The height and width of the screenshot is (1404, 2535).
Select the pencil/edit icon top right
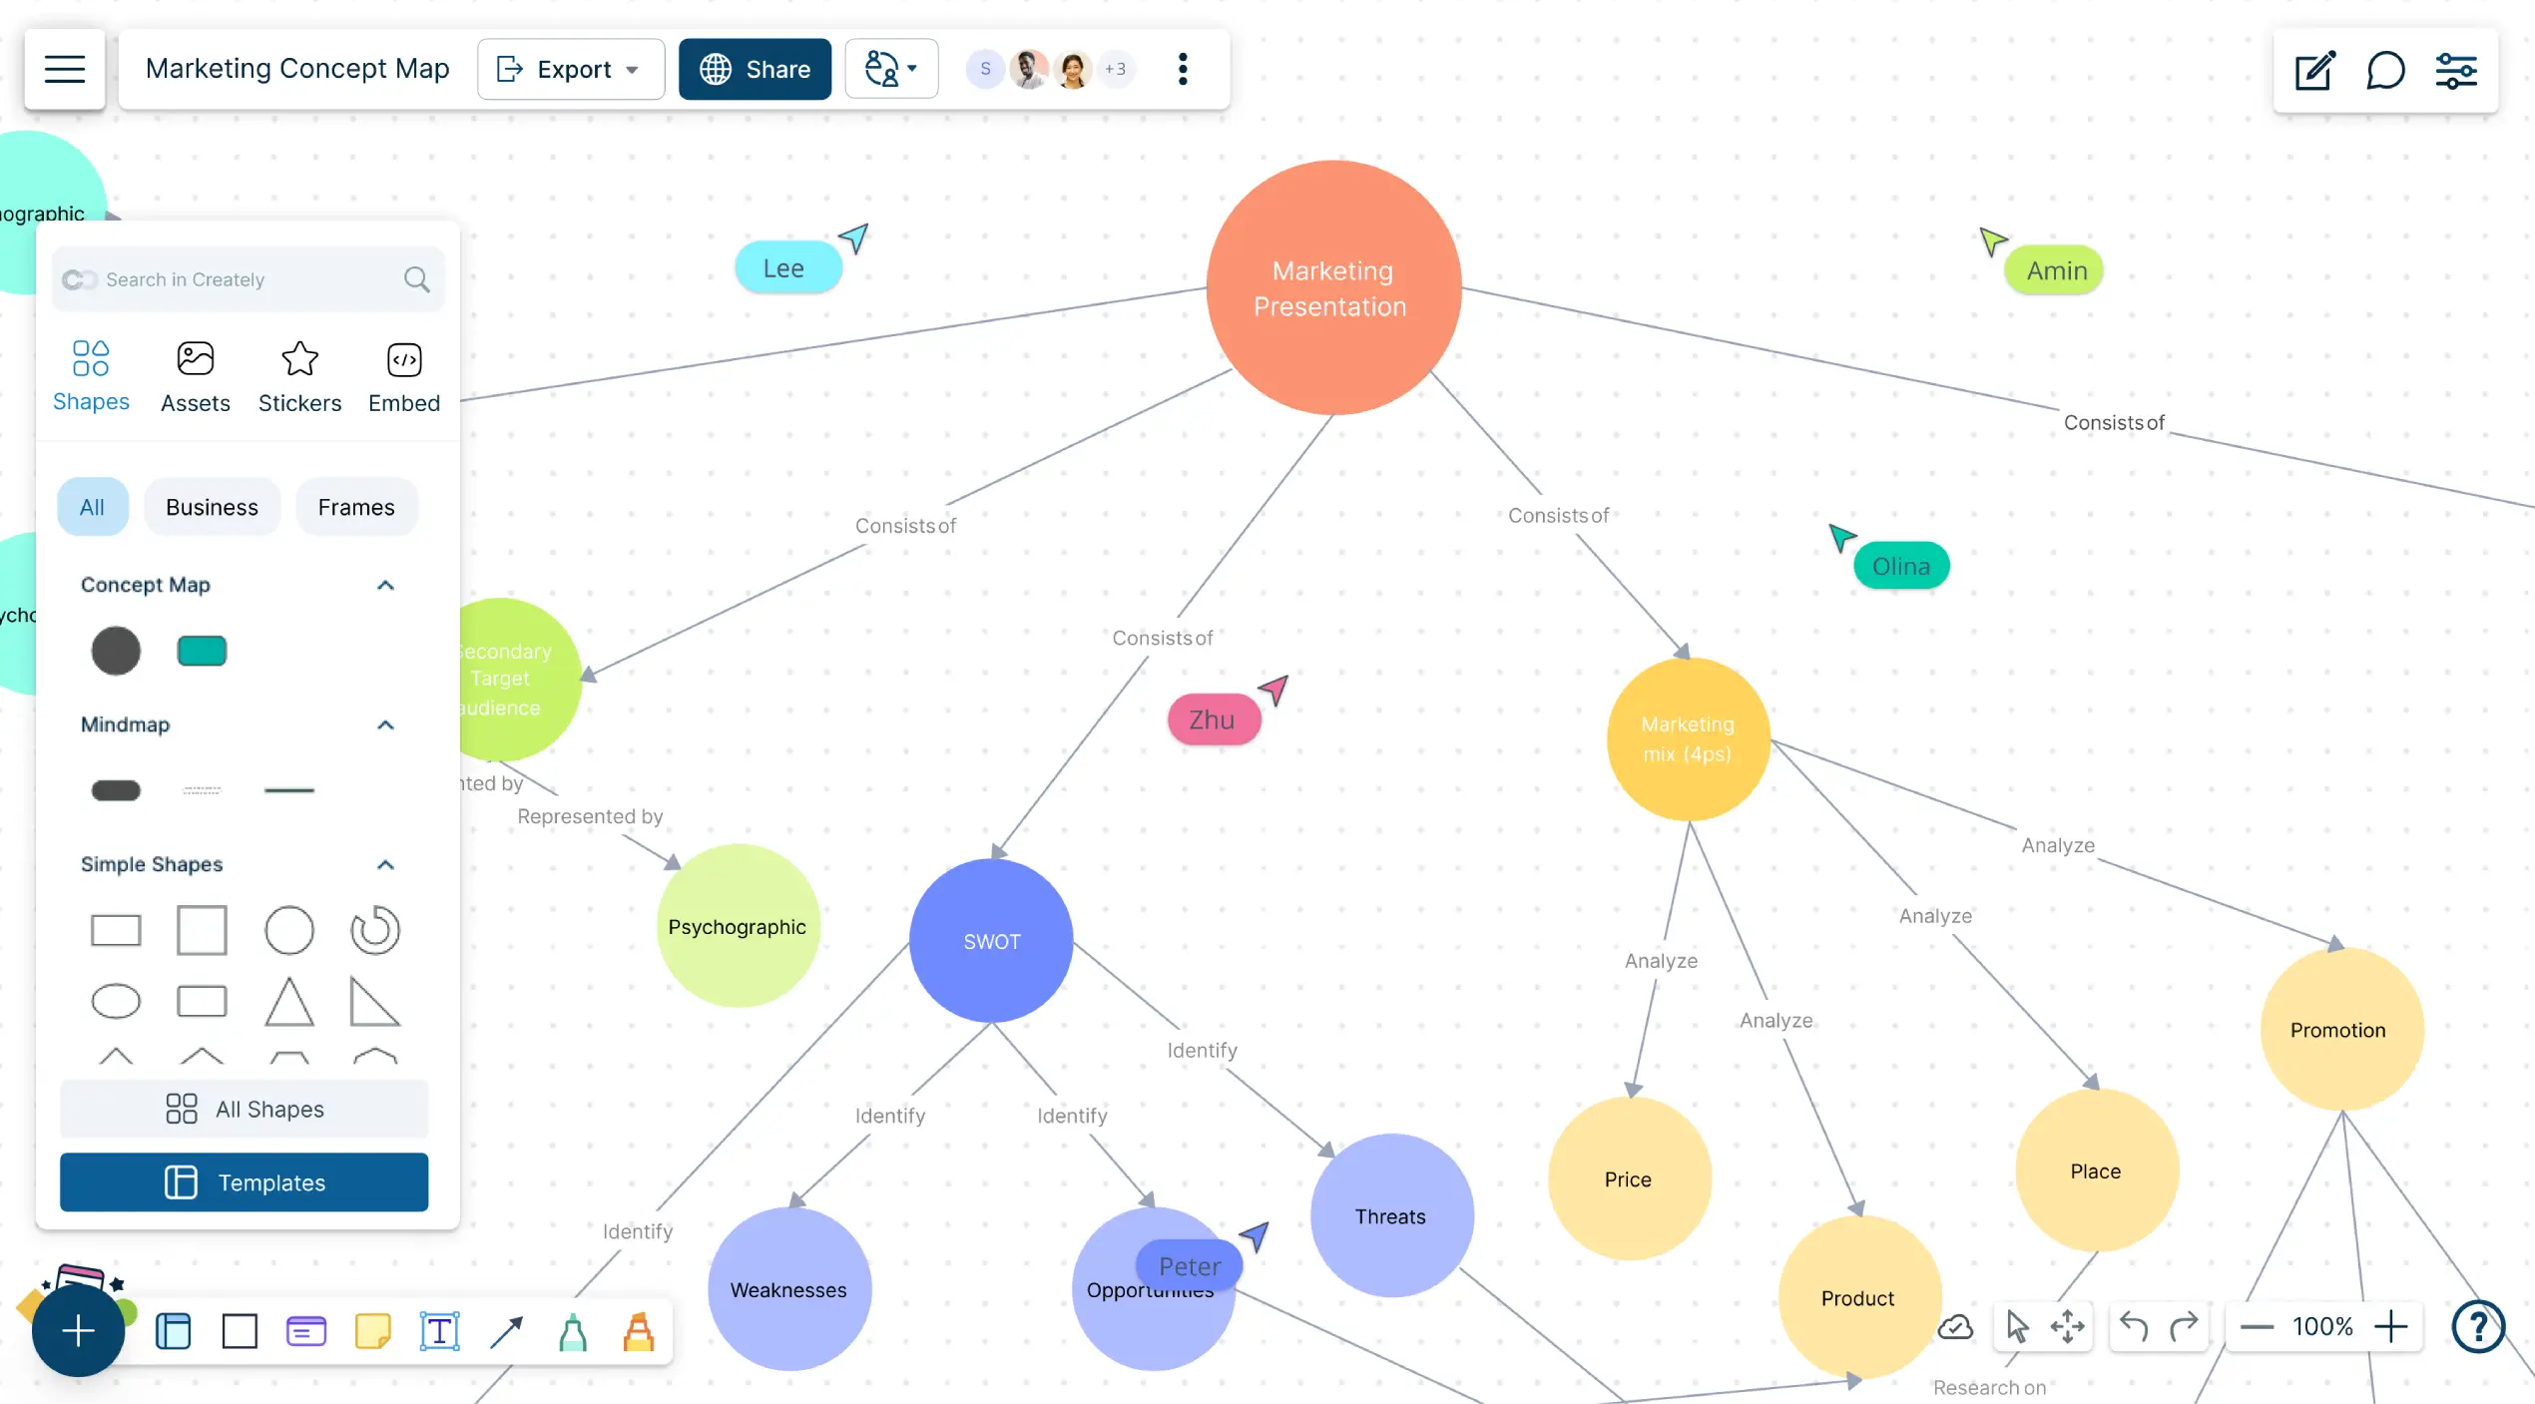point(2313,71)
